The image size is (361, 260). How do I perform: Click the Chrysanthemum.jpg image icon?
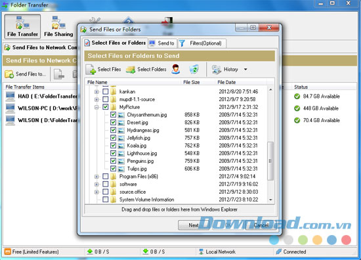point(121,115)
